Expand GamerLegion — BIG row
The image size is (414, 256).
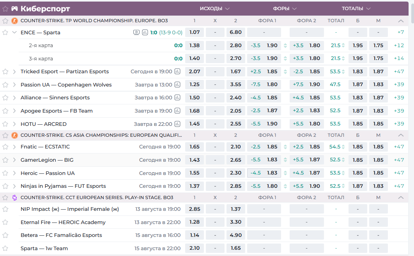(14, 160)
